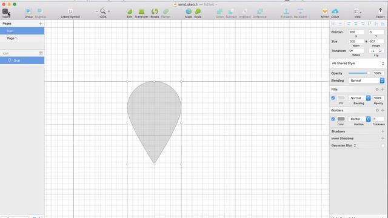Uncheck the fill enabled checkbox
This screenshot has width=388, height=218.
tap(333, 98)
